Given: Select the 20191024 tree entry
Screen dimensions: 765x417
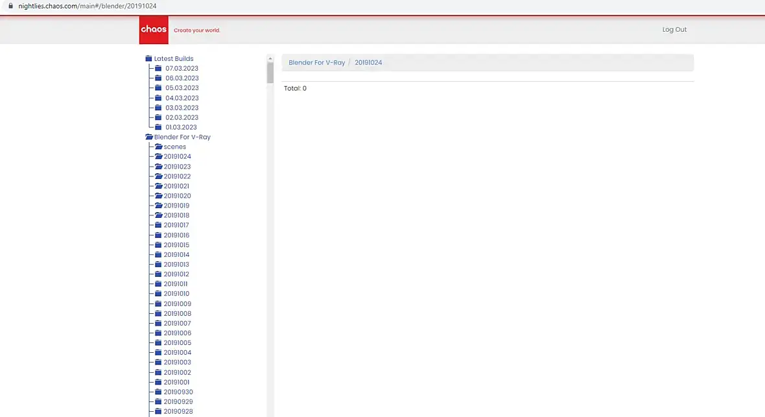Looking at the screenshot, I should [177, 157].
